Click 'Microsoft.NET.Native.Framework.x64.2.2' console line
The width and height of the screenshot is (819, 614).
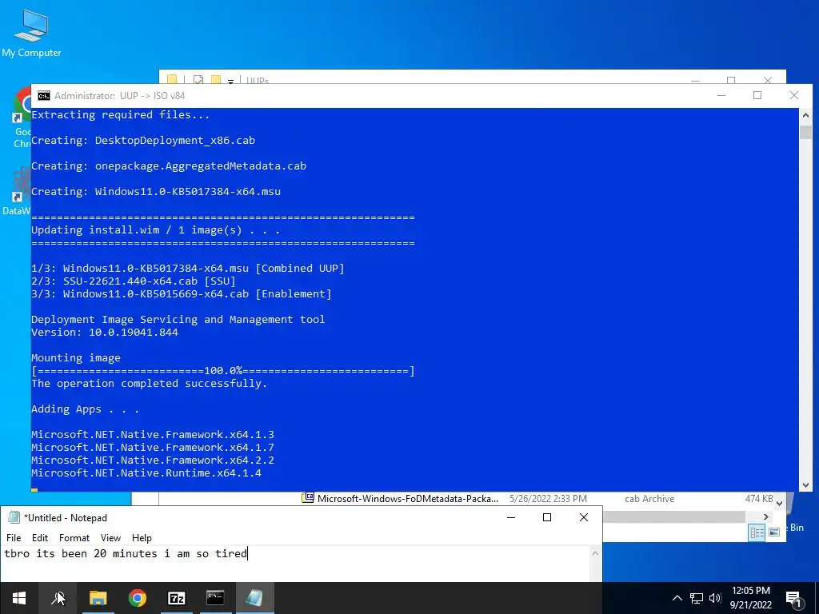(153, 460)
